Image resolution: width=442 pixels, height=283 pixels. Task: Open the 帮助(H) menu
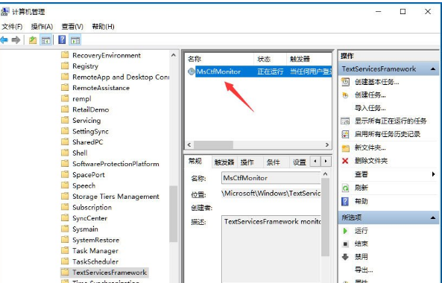coord(103,27)
